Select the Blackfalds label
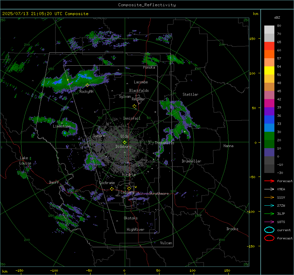Screen dimensions: 294x275 139,91
